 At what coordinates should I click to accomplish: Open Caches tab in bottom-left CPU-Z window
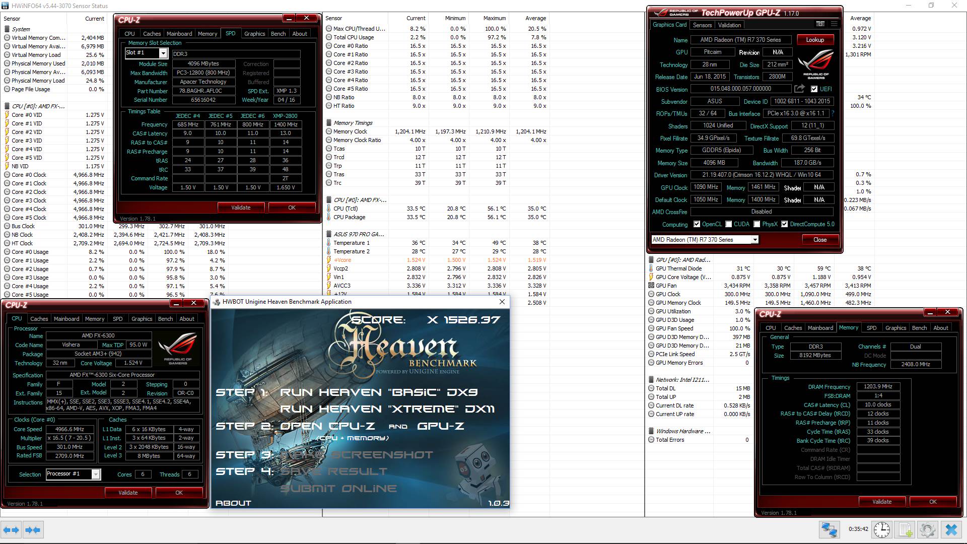39,319
